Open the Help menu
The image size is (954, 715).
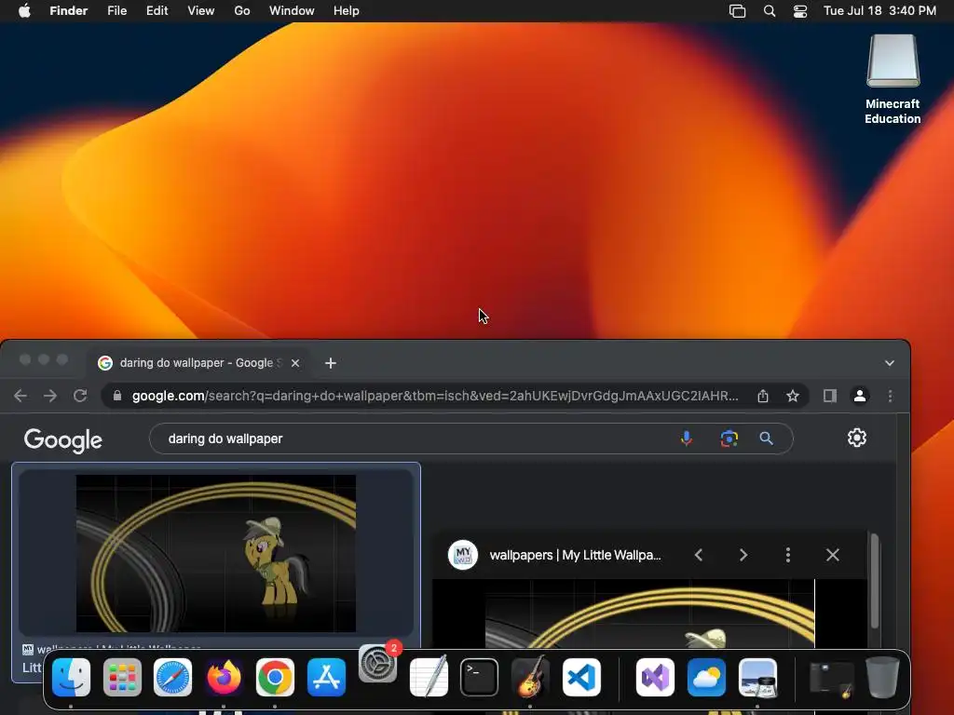click(347, 11)
